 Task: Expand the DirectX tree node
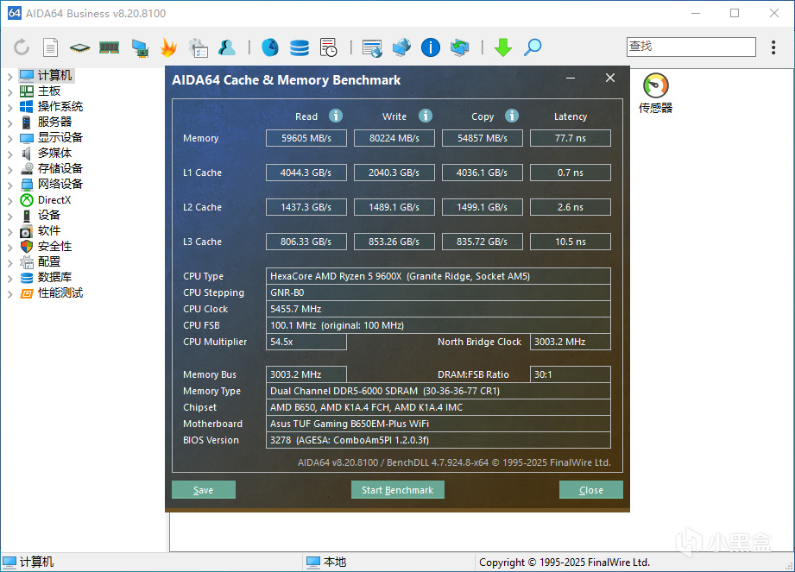(9, 201)
